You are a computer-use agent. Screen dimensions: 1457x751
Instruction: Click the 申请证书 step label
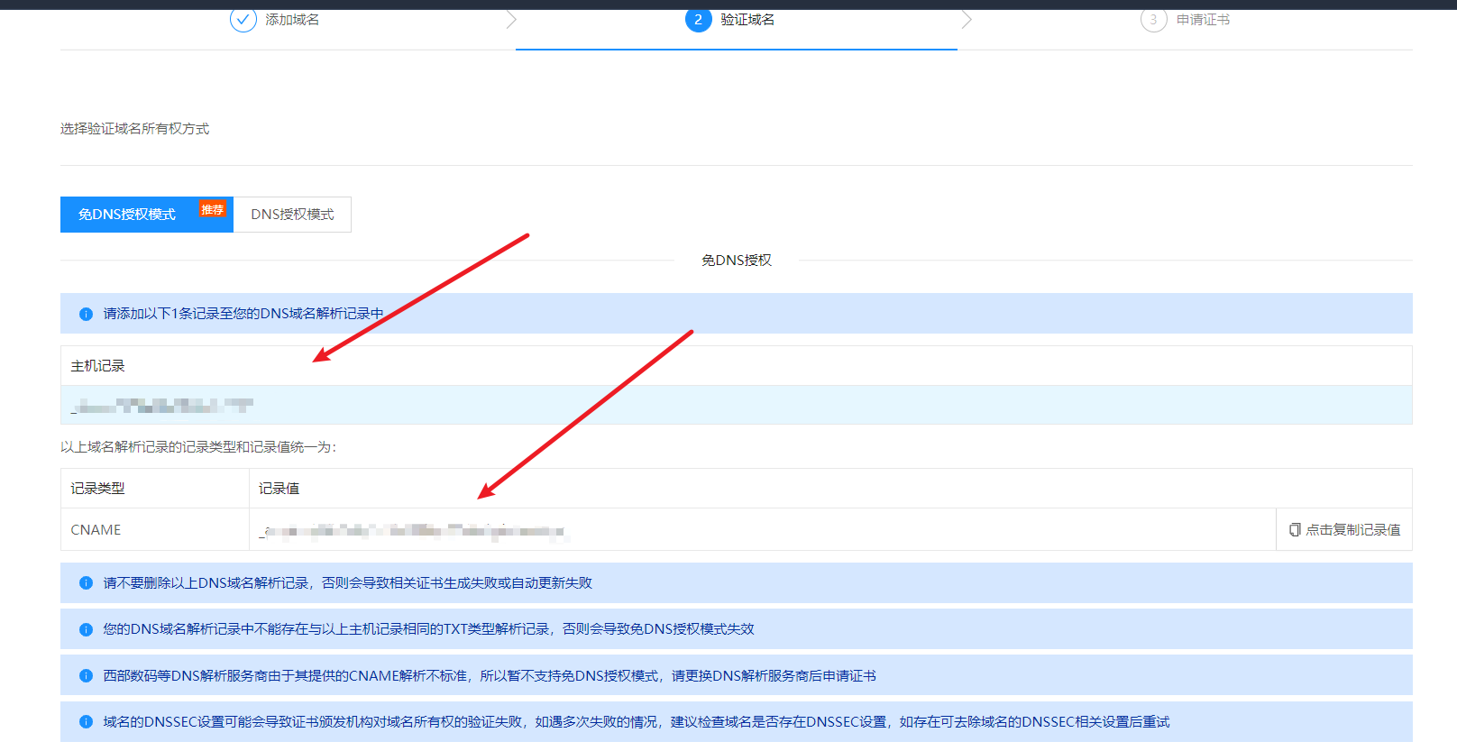click(x=1203, y=20)
